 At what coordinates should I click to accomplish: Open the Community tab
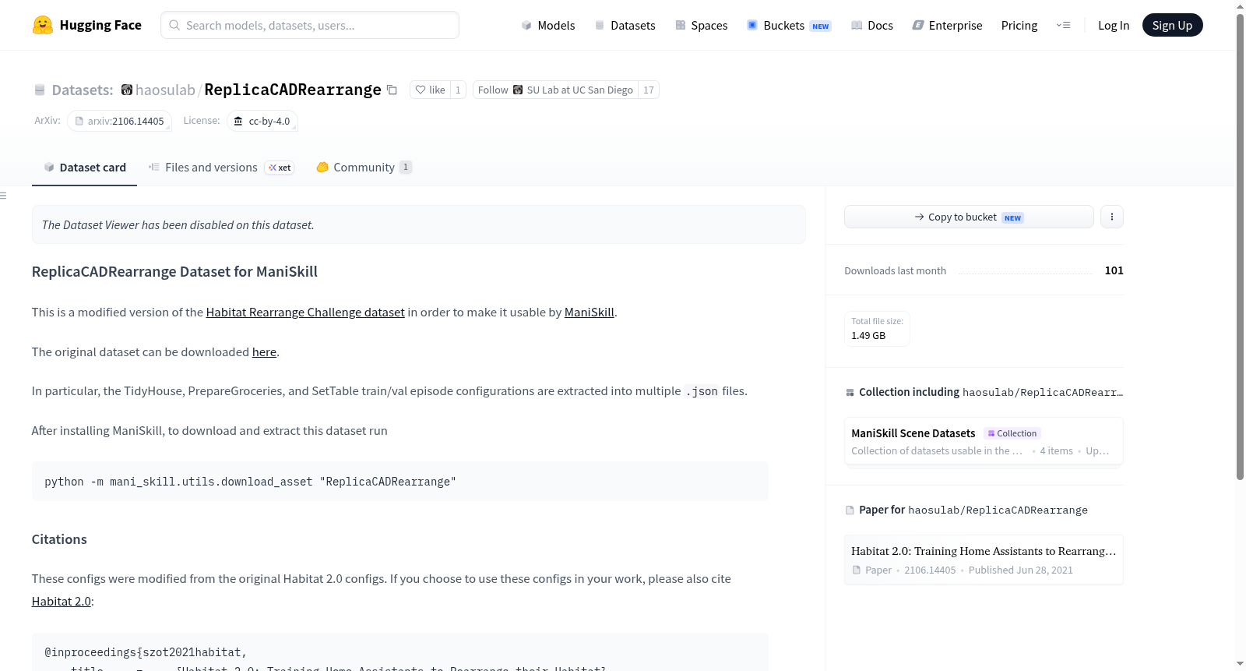(x=364, y=168)
